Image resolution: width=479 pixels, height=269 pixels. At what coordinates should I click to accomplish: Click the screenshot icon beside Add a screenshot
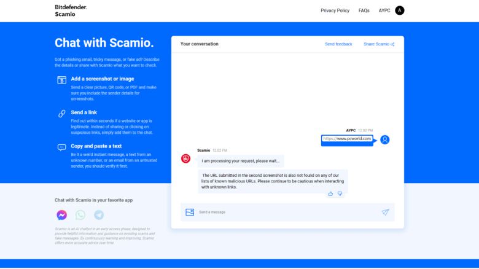coord(61,80)
